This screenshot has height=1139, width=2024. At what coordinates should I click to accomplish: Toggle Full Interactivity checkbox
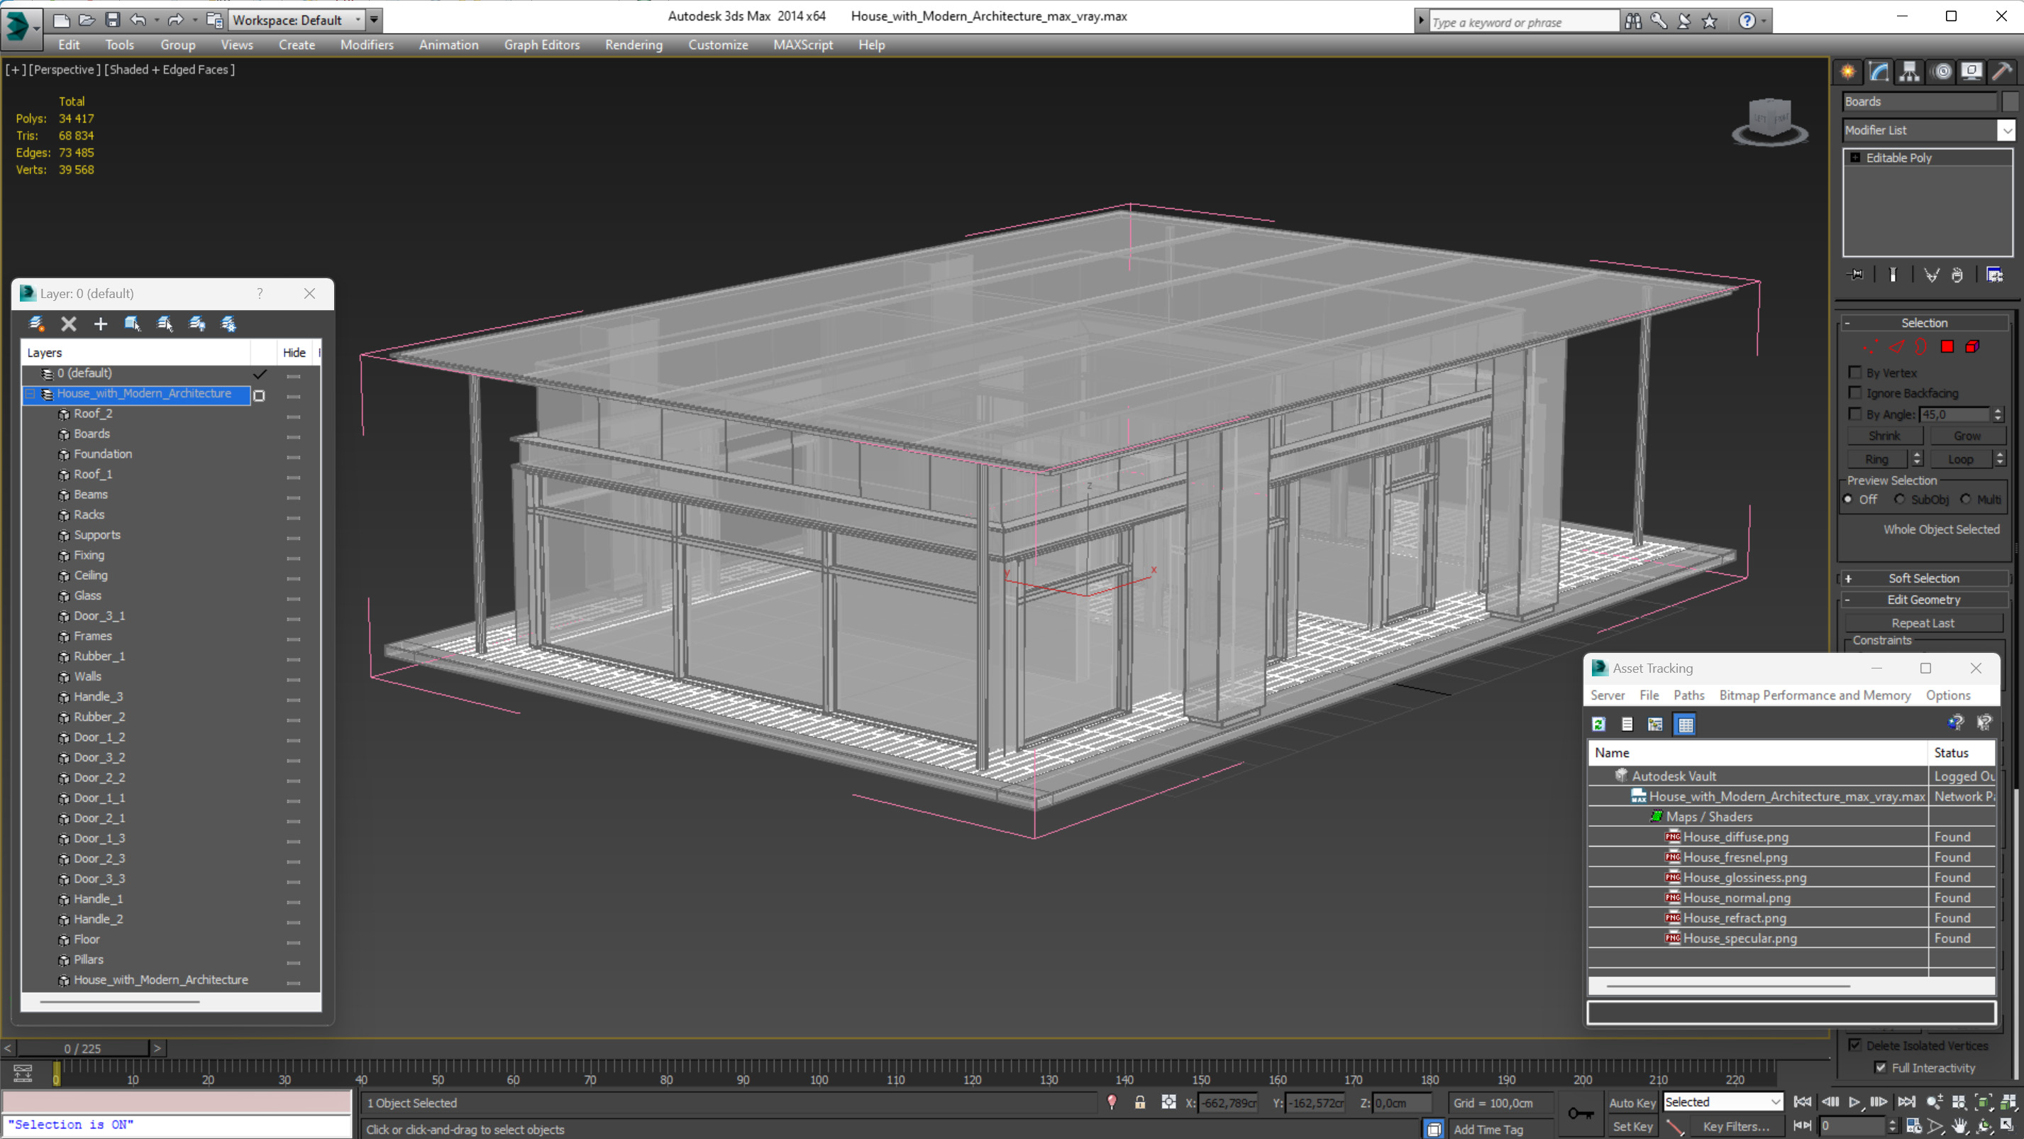pyautogui.click(x=1880, y=1067)
